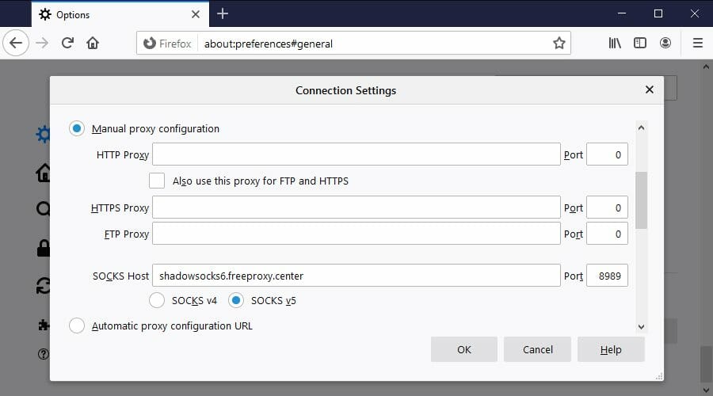Screen dimensions: 713x396
Task: Click into the SOCKS Host field
Action: (356, 276)
